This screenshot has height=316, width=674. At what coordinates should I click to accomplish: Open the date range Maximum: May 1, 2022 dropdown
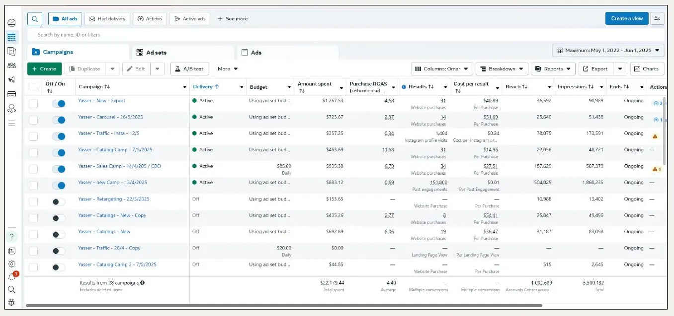point(608,51)
